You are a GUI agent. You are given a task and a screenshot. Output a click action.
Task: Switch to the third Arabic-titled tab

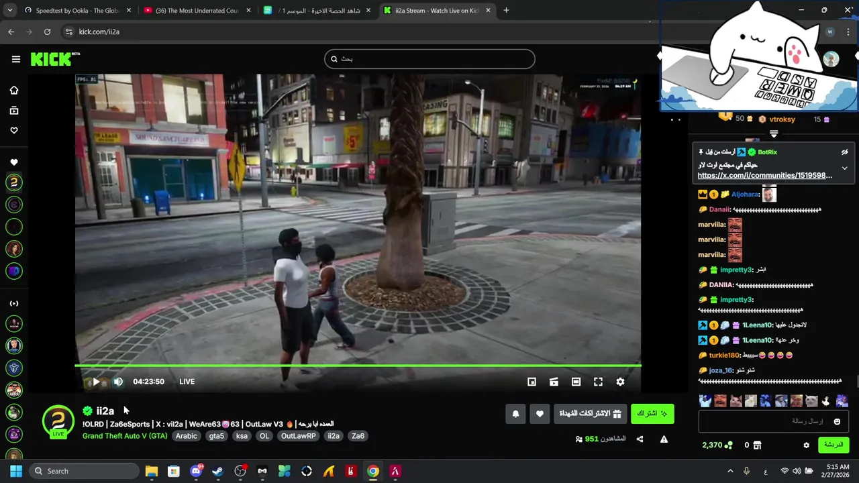[317, 11]
